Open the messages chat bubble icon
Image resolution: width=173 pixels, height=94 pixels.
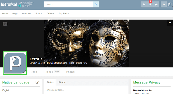(156, 5)
